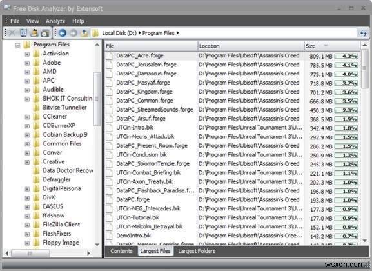Click the recycle bin toolbar icon

23,33
